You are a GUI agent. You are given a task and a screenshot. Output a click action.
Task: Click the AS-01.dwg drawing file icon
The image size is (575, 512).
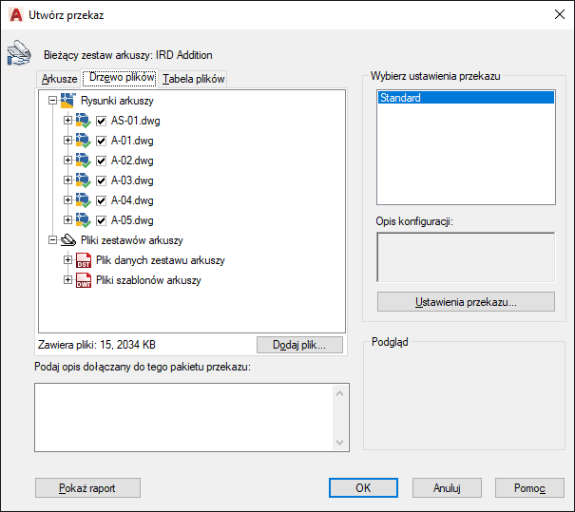pos(84,121)
